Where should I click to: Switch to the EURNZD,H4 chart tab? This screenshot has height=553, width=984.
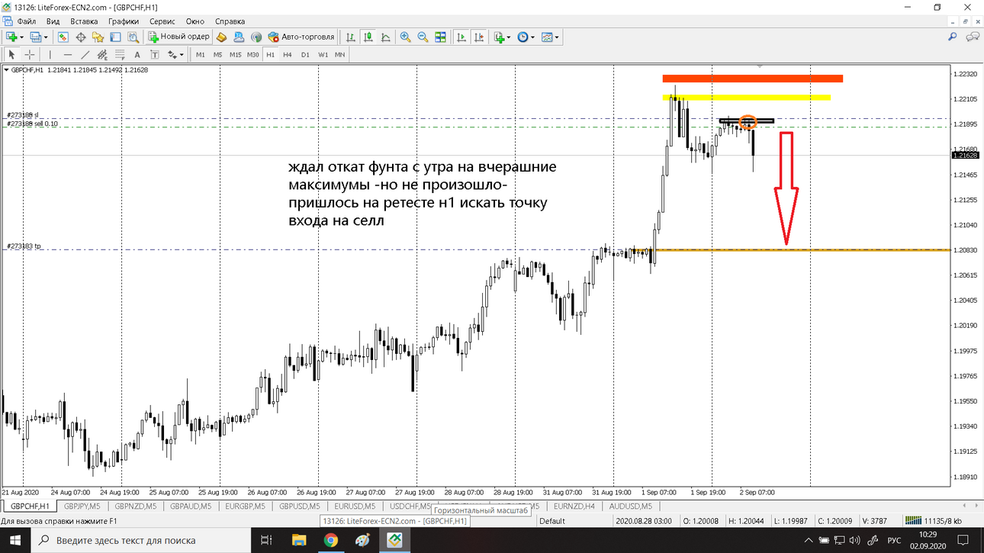574,506
